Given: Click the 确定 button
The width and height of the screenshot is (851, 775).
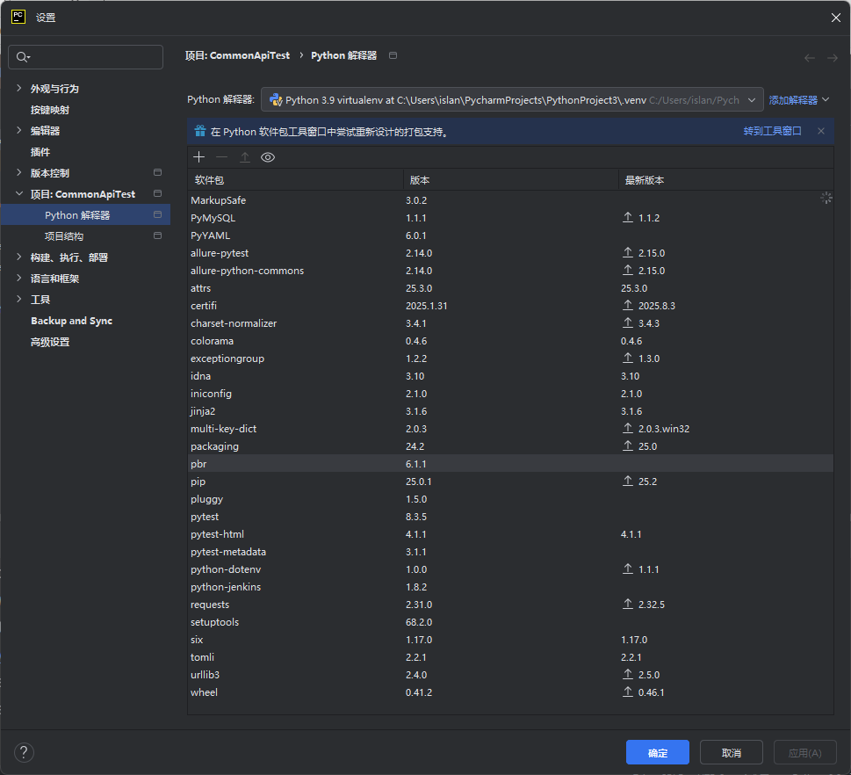Looking at the screenshot, I should (657, 752).
